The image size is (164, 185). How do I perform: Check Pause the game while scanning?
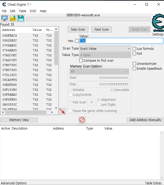click(70, 111)
